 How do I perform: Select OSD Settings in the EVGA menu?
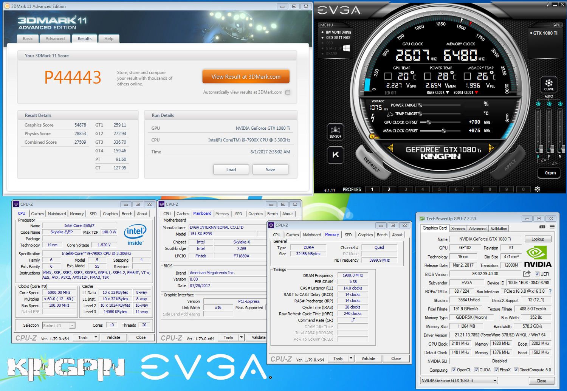[338, 37]
